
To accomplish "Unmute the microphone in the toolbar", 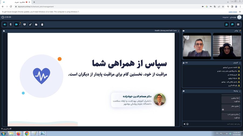I will point(11,24).
